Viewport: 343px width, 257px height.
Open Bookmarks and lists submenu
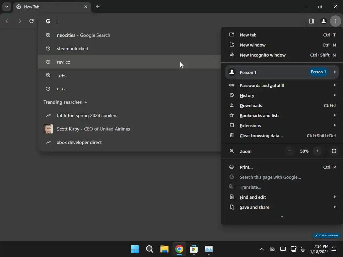(282, 115)
